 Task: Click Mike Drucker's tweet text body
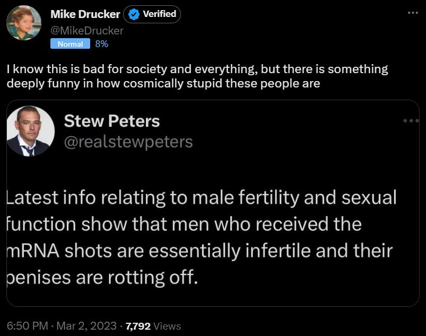click(x=196, y=76)
